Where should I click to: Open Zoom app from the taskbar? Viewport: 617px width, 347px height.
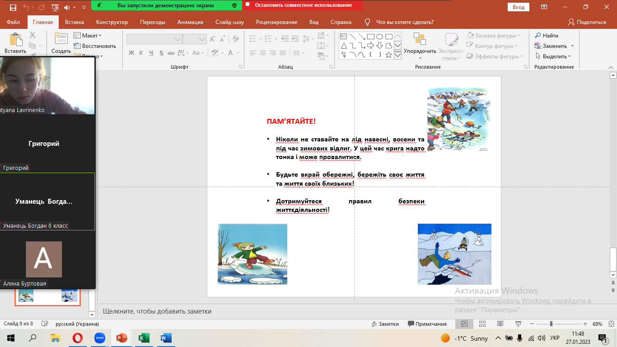click(x=99, y=338)
